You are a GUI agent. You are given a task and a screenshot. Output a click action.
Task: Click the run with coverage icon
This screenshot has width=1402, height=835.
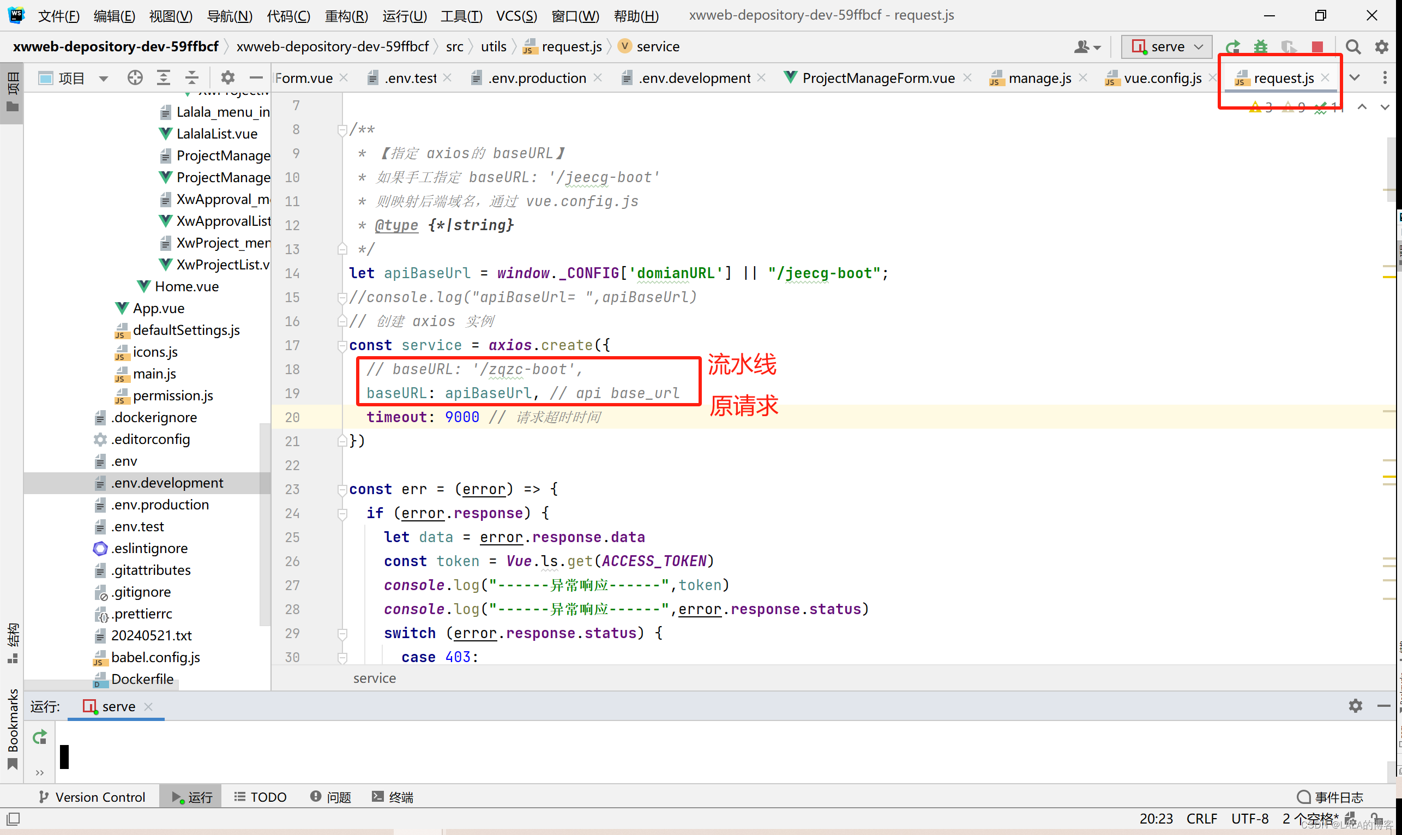(1289, 47)
